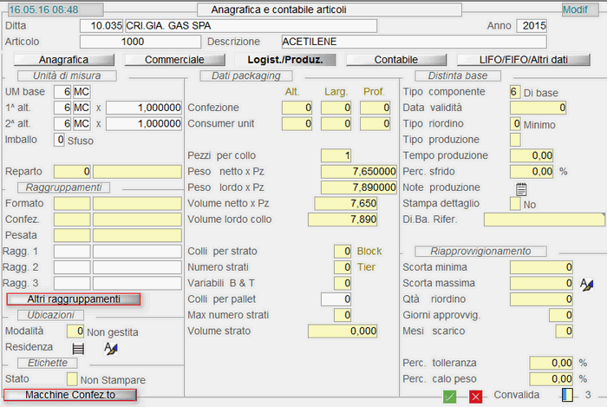Click the edit icon beside Scorta massima
The height and width of the screenshot is (407, 607).
[586, 284]
